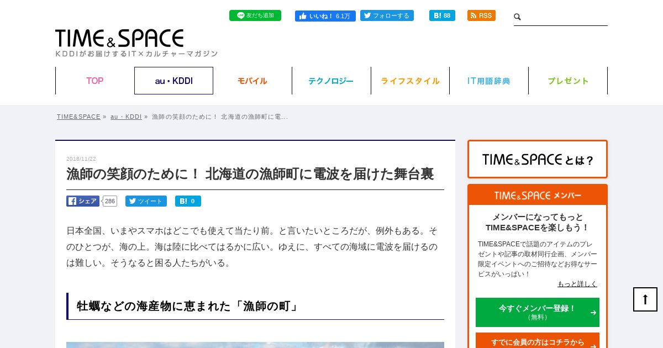Click the Twitter follow button in header

coord(387,15)
